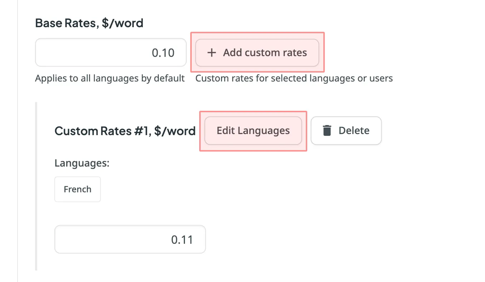Open the Edit Languages dialog
The width and height of the screenshot is (485, 282).
coord(253,131)
